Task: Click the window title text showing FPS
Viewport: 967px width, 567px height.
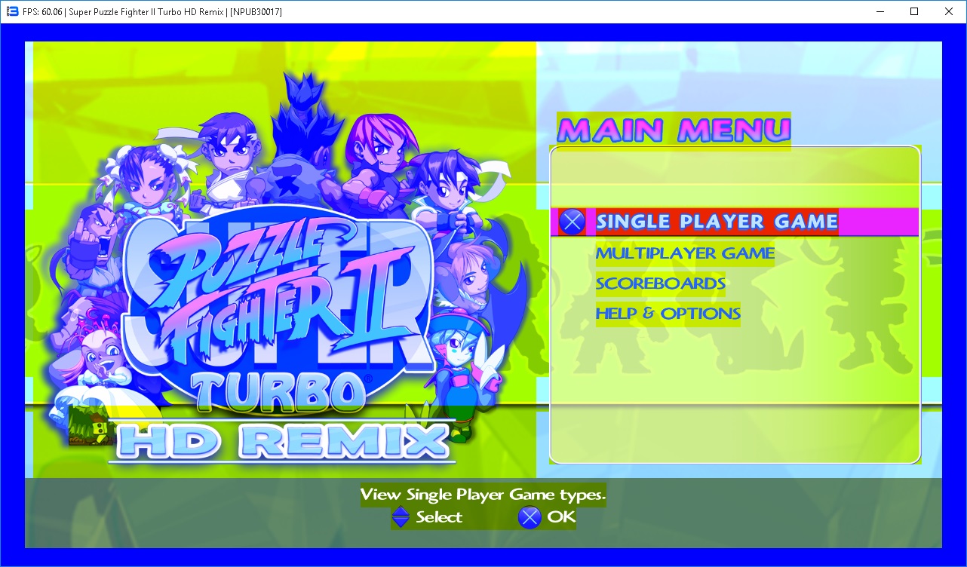Action: pos(152,11)
